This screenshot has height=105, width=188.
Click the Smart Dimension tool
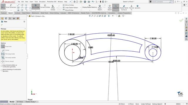[11, 6]
